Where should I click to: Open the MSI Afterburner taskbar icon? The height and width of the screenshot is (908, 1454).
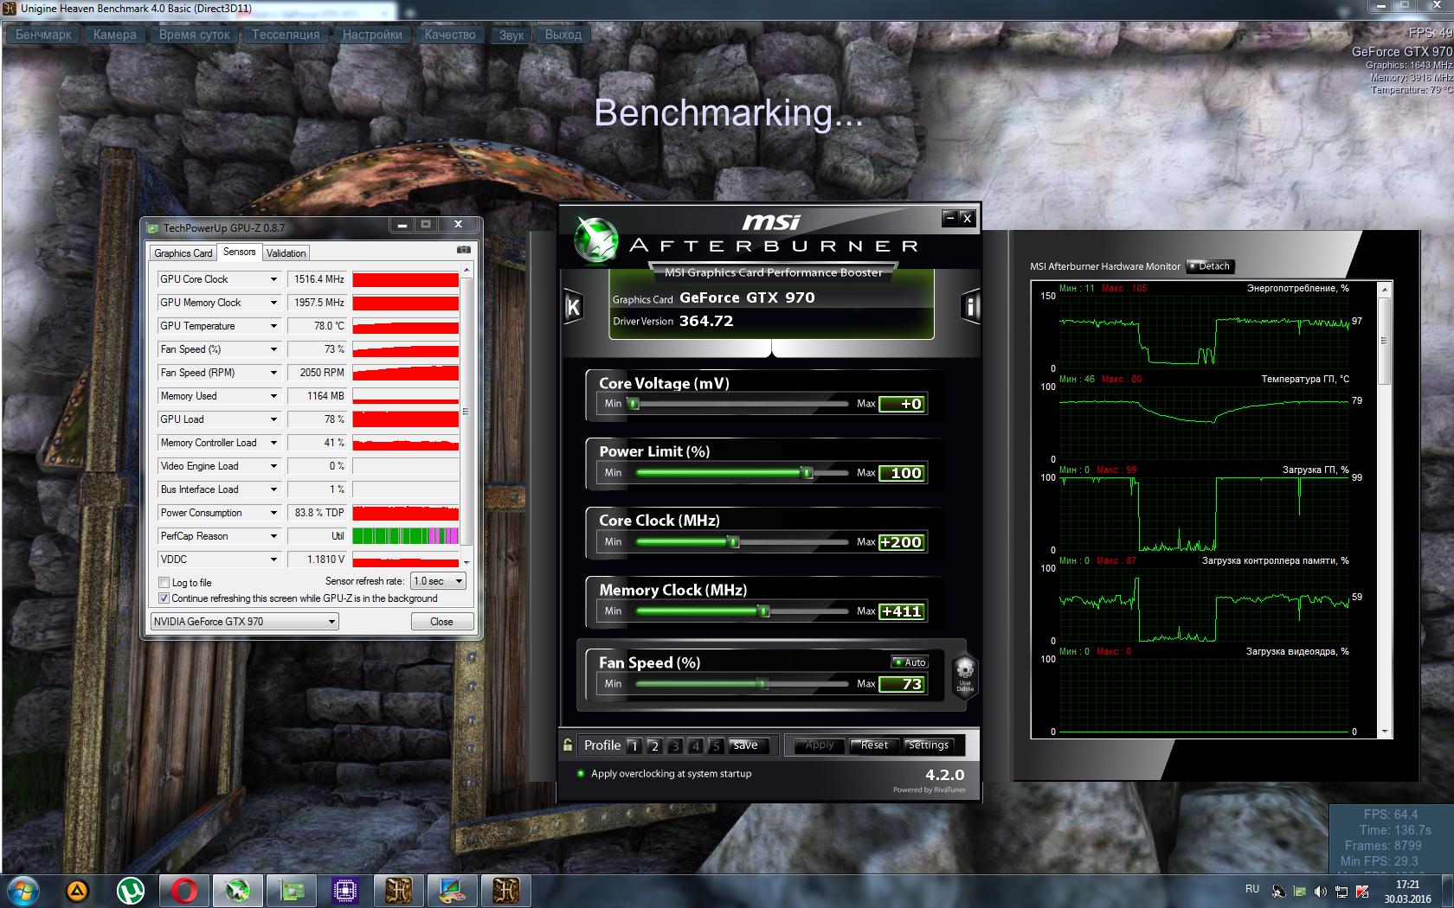(x=238, y=890)
